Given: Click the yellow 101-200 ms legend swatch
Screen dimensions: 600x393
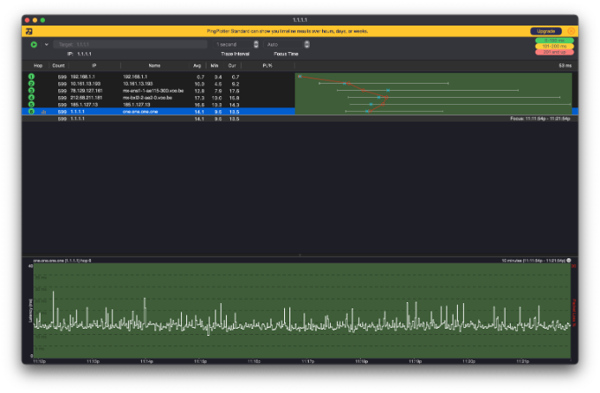Looking at the screenshot, I should click(554, 46).
